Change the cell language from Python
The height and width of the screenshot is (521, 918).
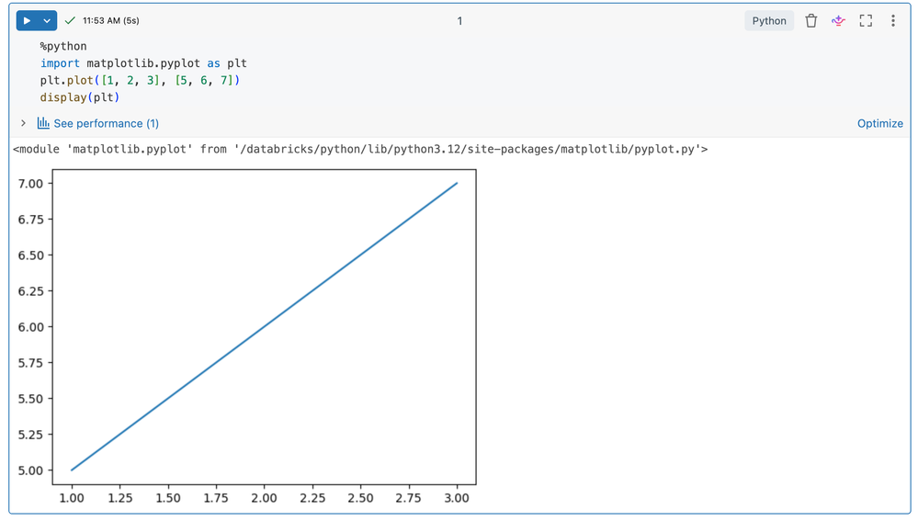pyautogui.click(x=769, y=21)
